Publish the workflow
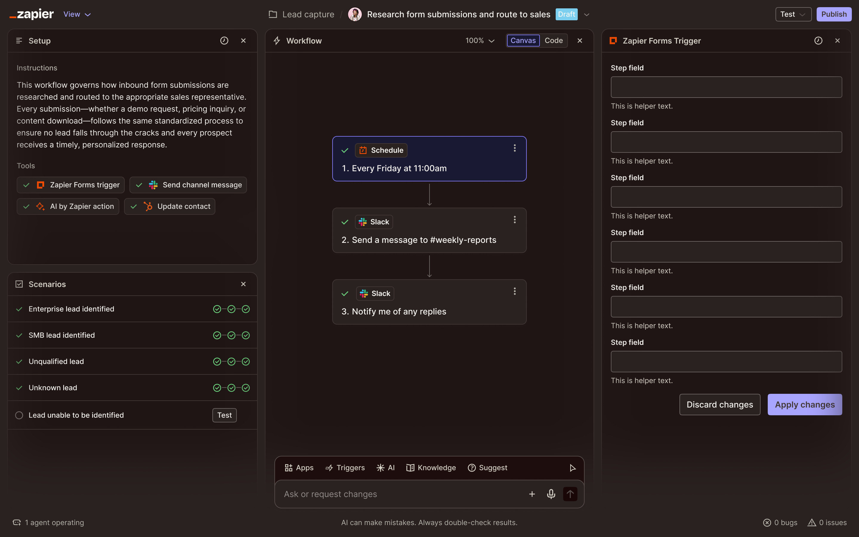The image size is (859, 537). point(834,14)
